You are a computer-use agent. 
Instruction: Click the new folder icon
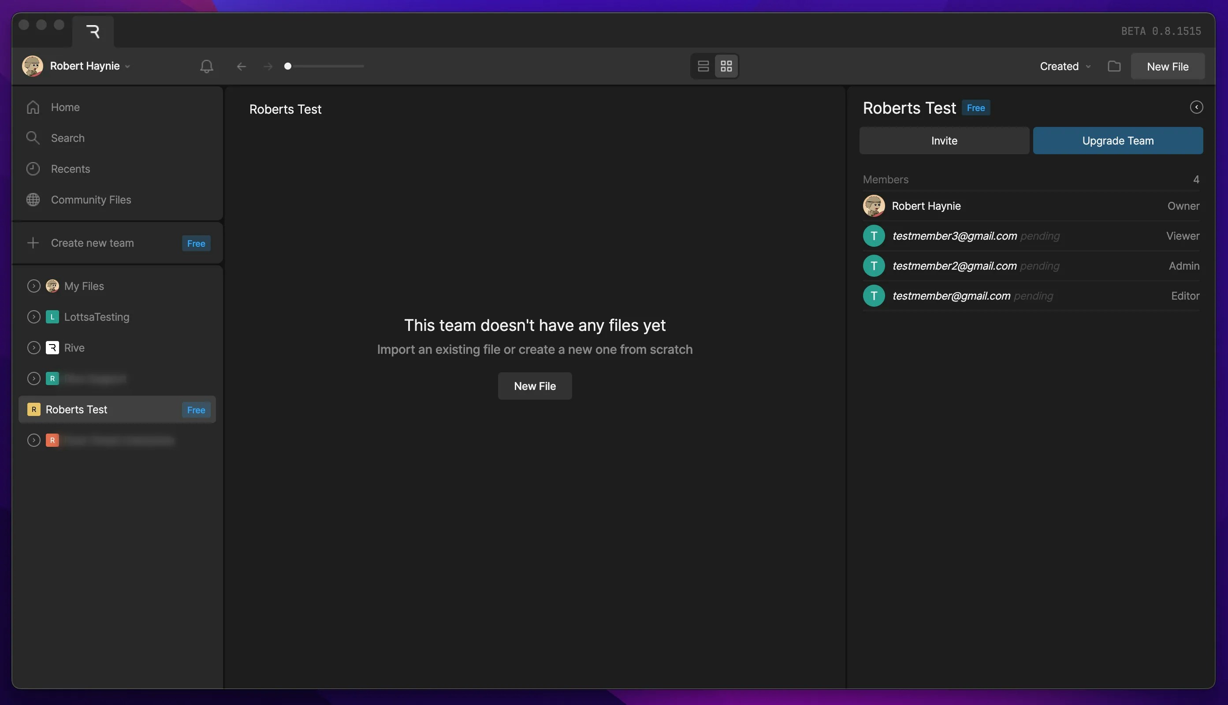coord(1114,66)
